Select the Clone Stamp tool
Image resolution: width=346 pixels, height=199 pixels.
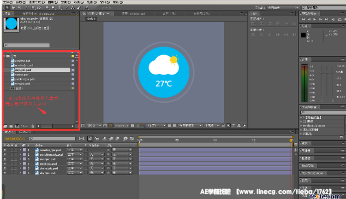pyautogui.click(x=73, y=7)
